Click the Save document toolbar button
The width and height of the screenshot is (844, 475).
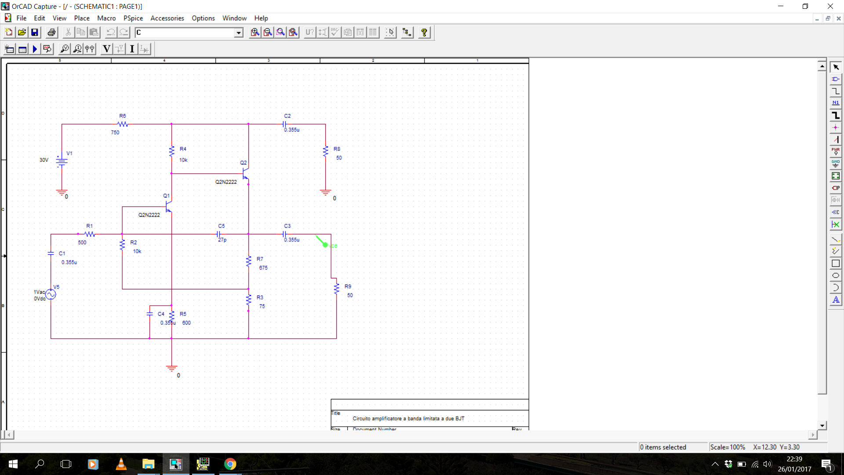(x=35, y=32)
